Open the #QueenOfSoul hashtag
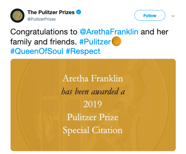 (x=37, y=51)
